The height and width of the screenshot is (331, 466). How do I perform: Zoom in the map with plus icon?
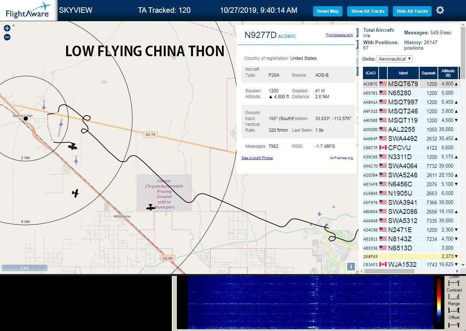click(7, 28)
